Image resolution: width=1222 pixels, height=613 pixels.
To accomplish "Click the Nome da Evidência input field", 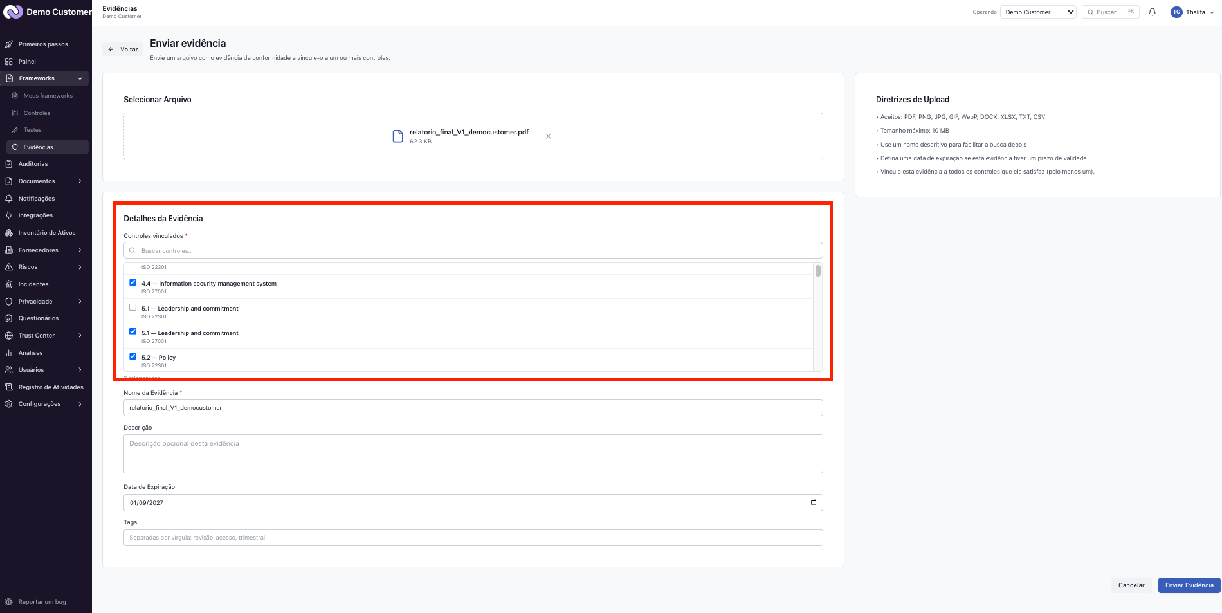I will pos(473,408).
